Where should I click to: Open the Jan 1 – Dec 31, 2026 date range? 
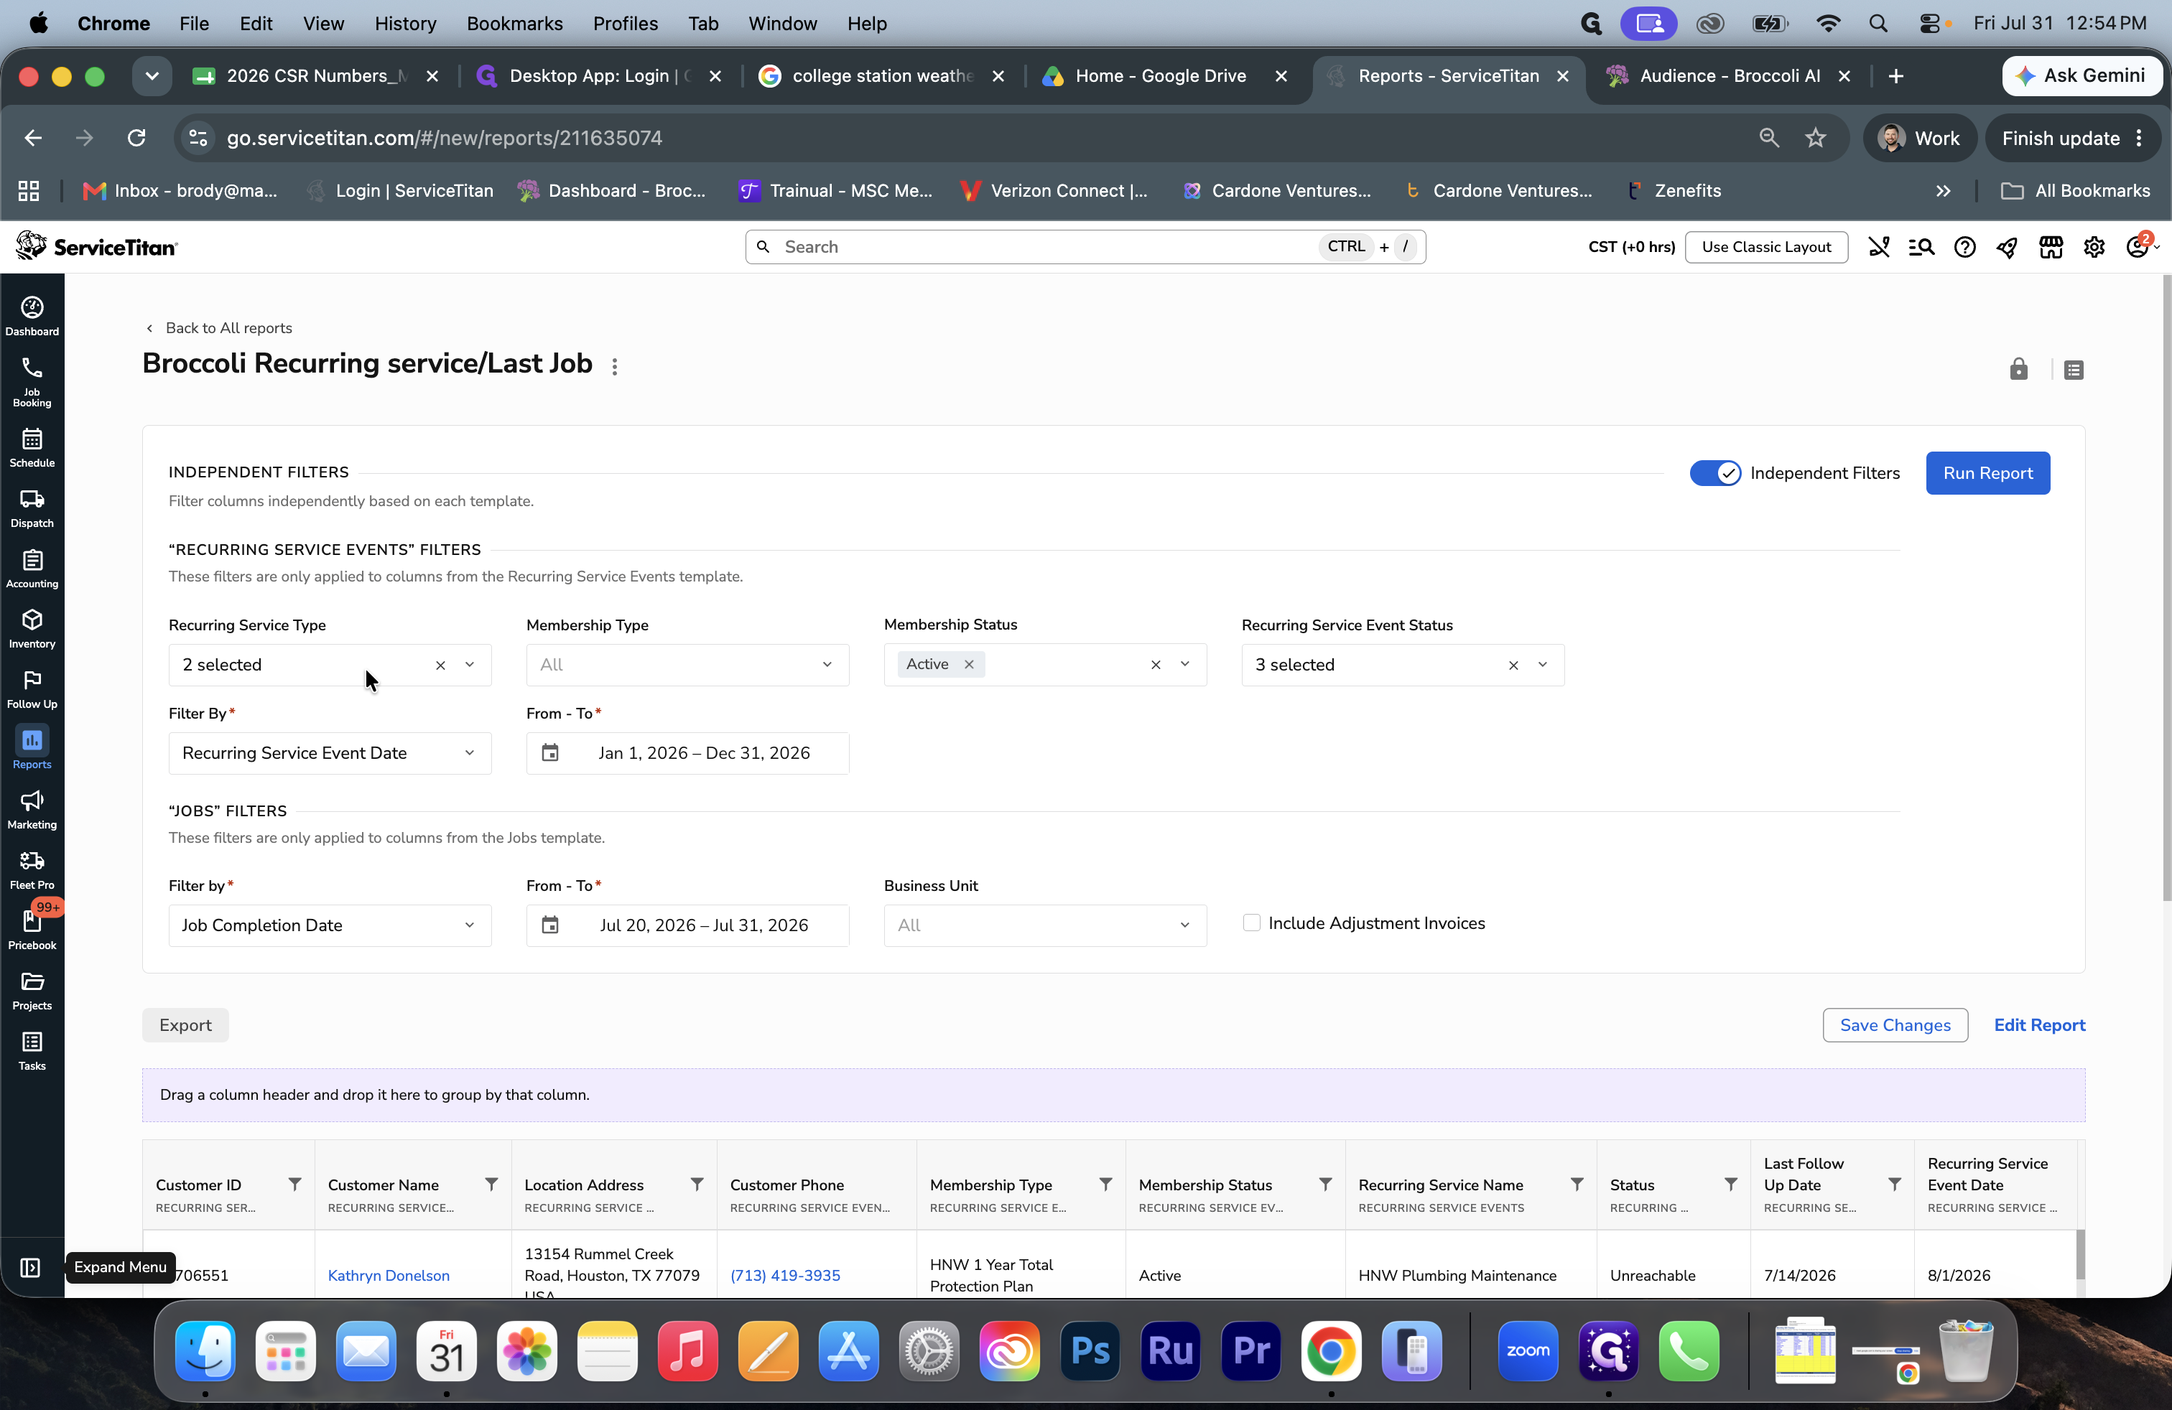(x=687, y=753)
